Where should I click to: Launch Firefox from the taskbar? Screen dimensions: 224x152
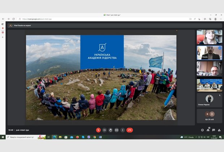pos(77,137)
